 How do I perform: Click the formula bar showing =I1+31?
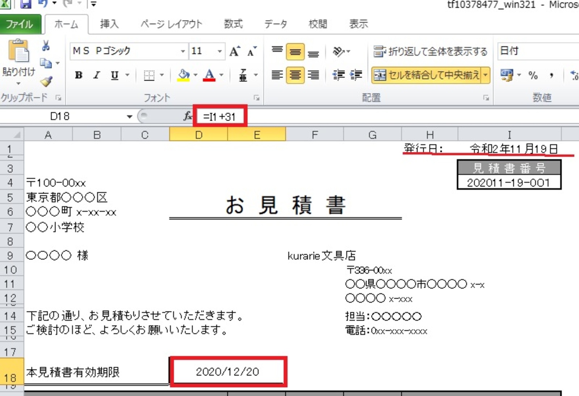click(x=387, y=116)
